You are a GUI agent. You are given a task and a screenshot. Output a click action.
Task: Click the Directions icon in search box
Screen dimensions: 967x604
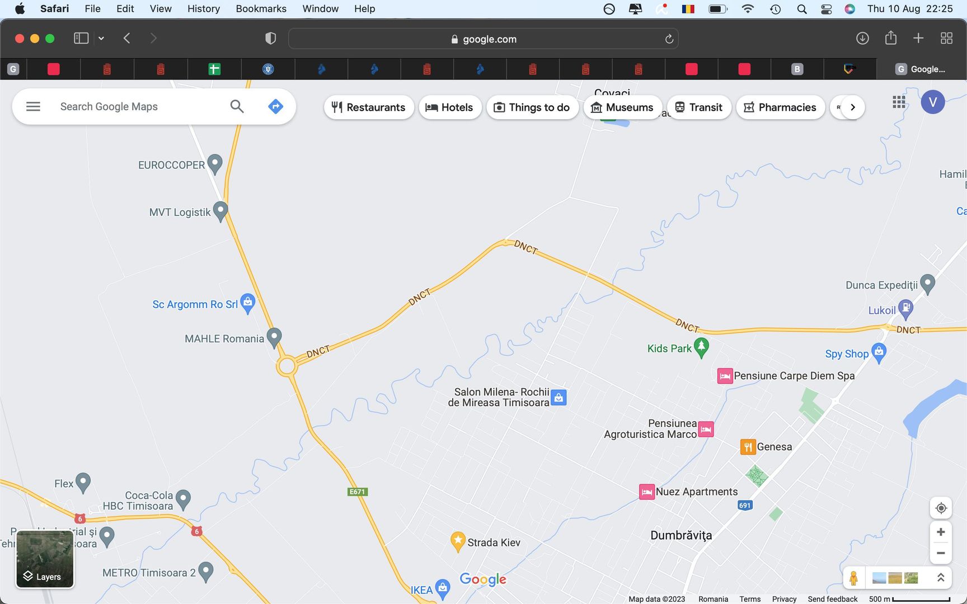[x=275, y=106]
